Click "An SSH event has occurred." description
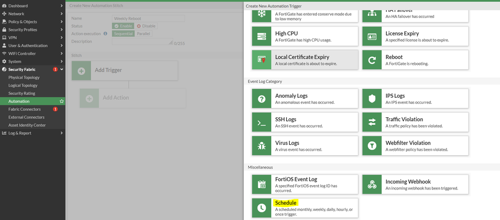Image resolution: width=500 pixels, height=220 pixels. [x=299, y=126]
